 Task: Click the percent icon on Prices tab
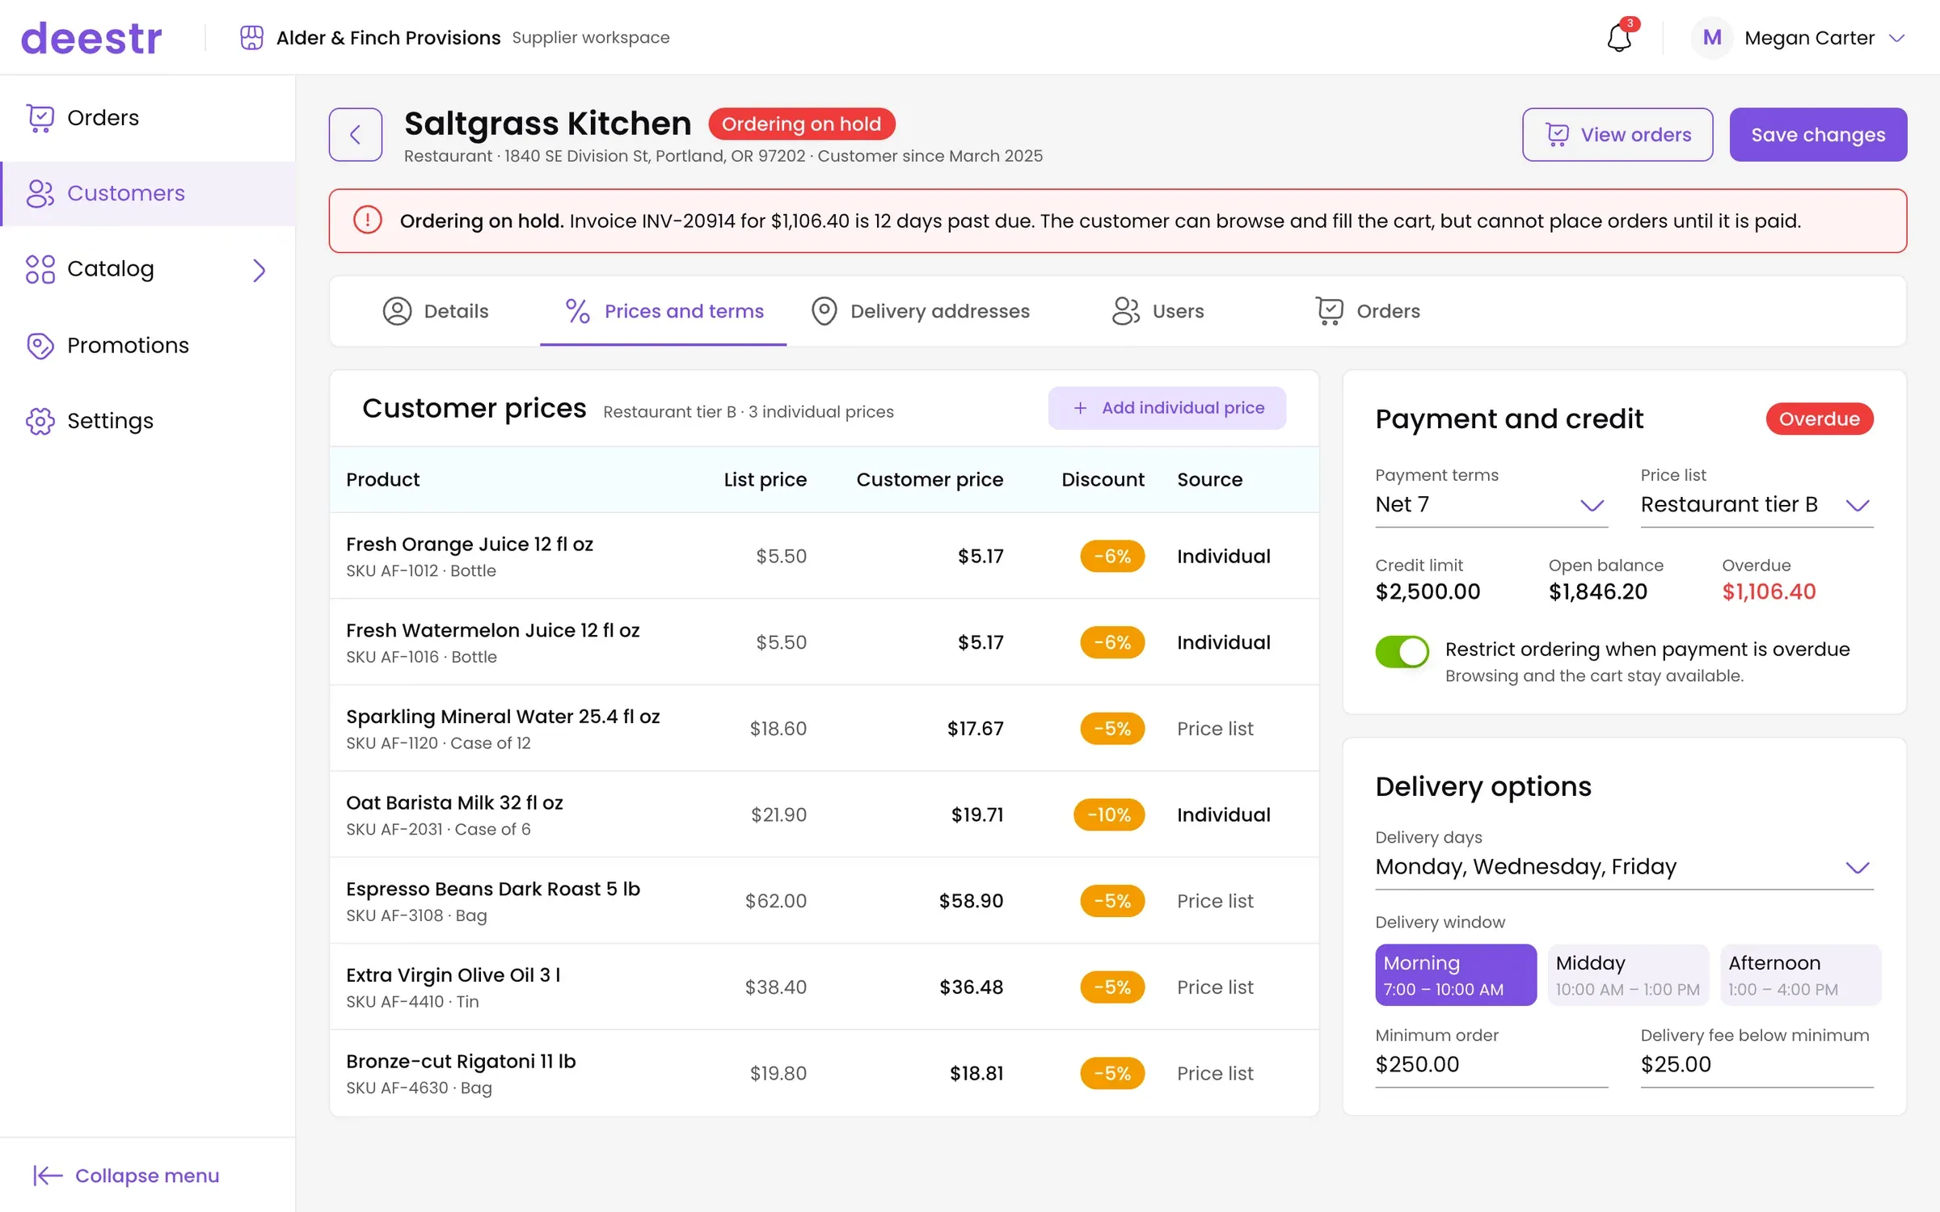(578, 311)
